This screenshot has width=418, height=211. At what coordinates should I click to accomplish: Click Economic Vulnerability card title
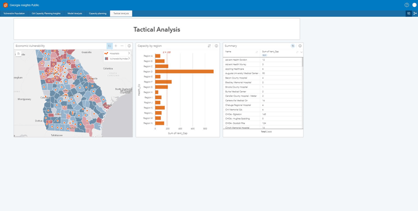coord(30,46)
